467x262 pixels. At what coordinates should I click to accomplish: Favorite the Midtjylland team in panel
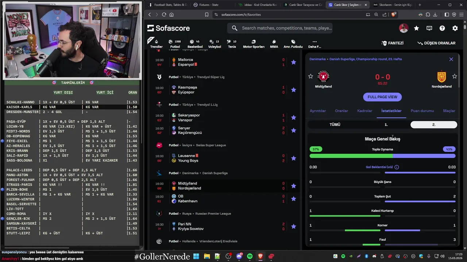[x=310, y=76]
